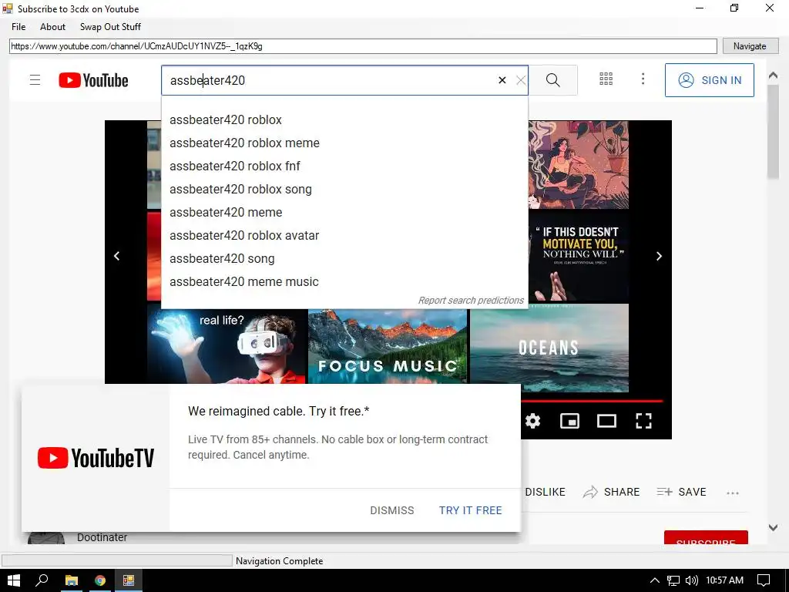Screen dimensions: 789x592
Task: Open the volume tray icon
Action: coord(692,580)
